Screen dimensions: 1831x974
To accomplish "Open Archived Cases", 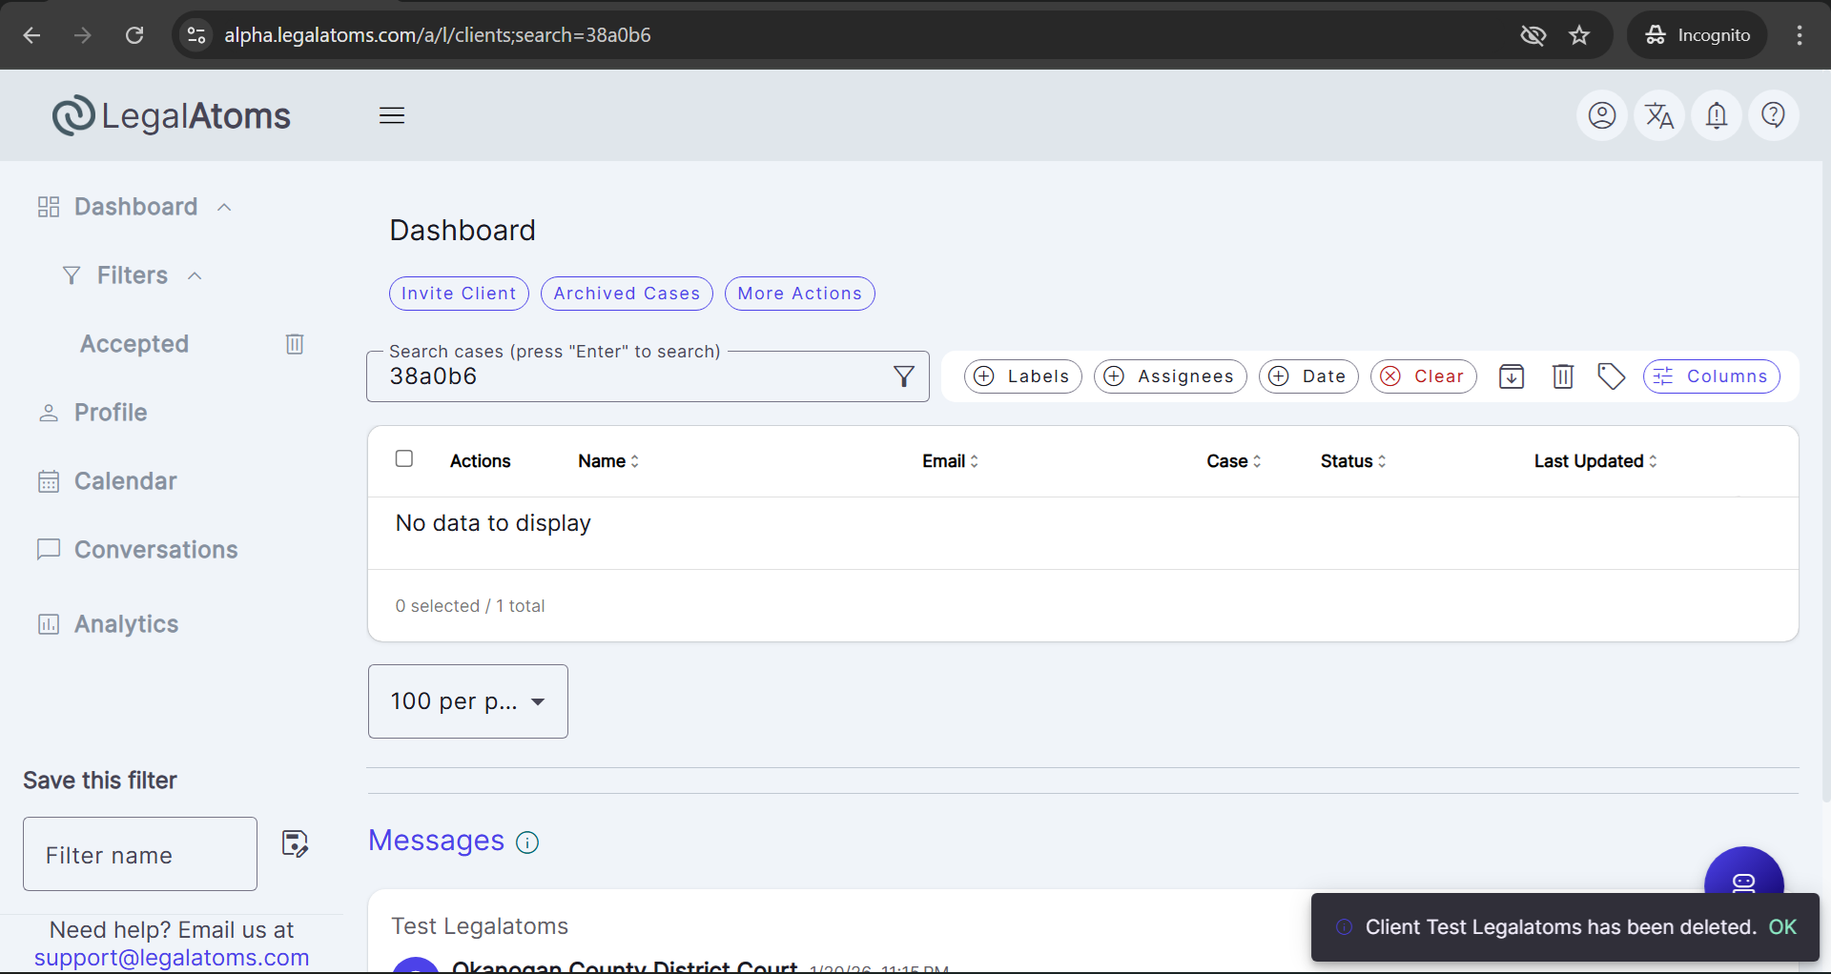I will point(627,294).
